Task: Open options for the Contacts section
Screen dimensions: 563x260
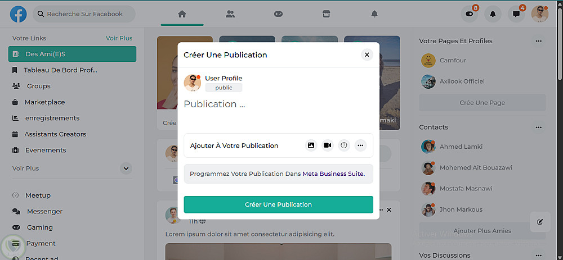Action: coord(538,127)
